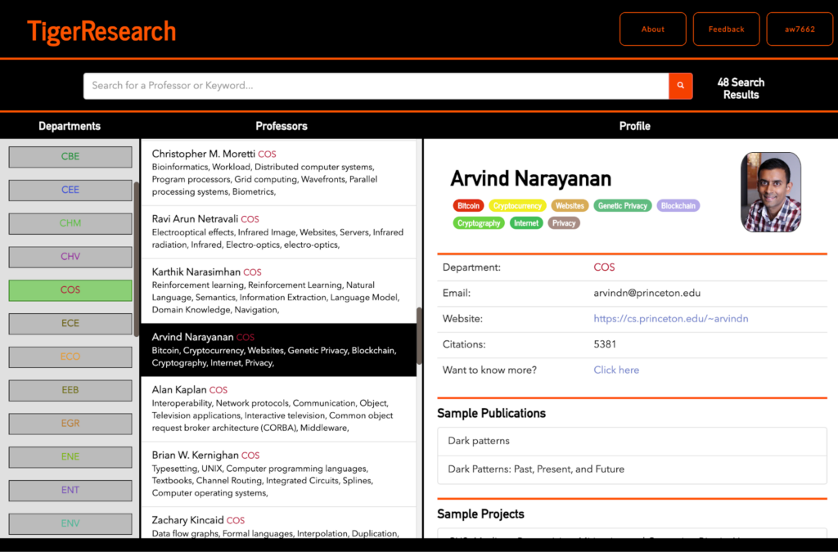The width and height of the screenshot is (838, 552).
Task: Toggle the COS department filter
Action: click(x=70, y=290)
